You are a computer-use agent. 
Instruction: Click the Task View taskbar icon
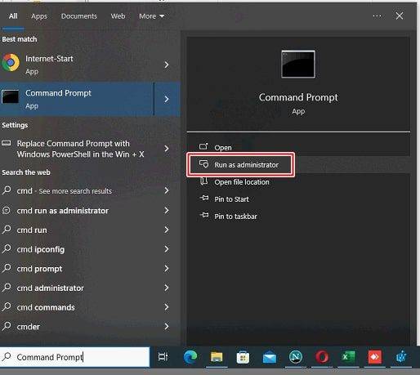(163, 357)
